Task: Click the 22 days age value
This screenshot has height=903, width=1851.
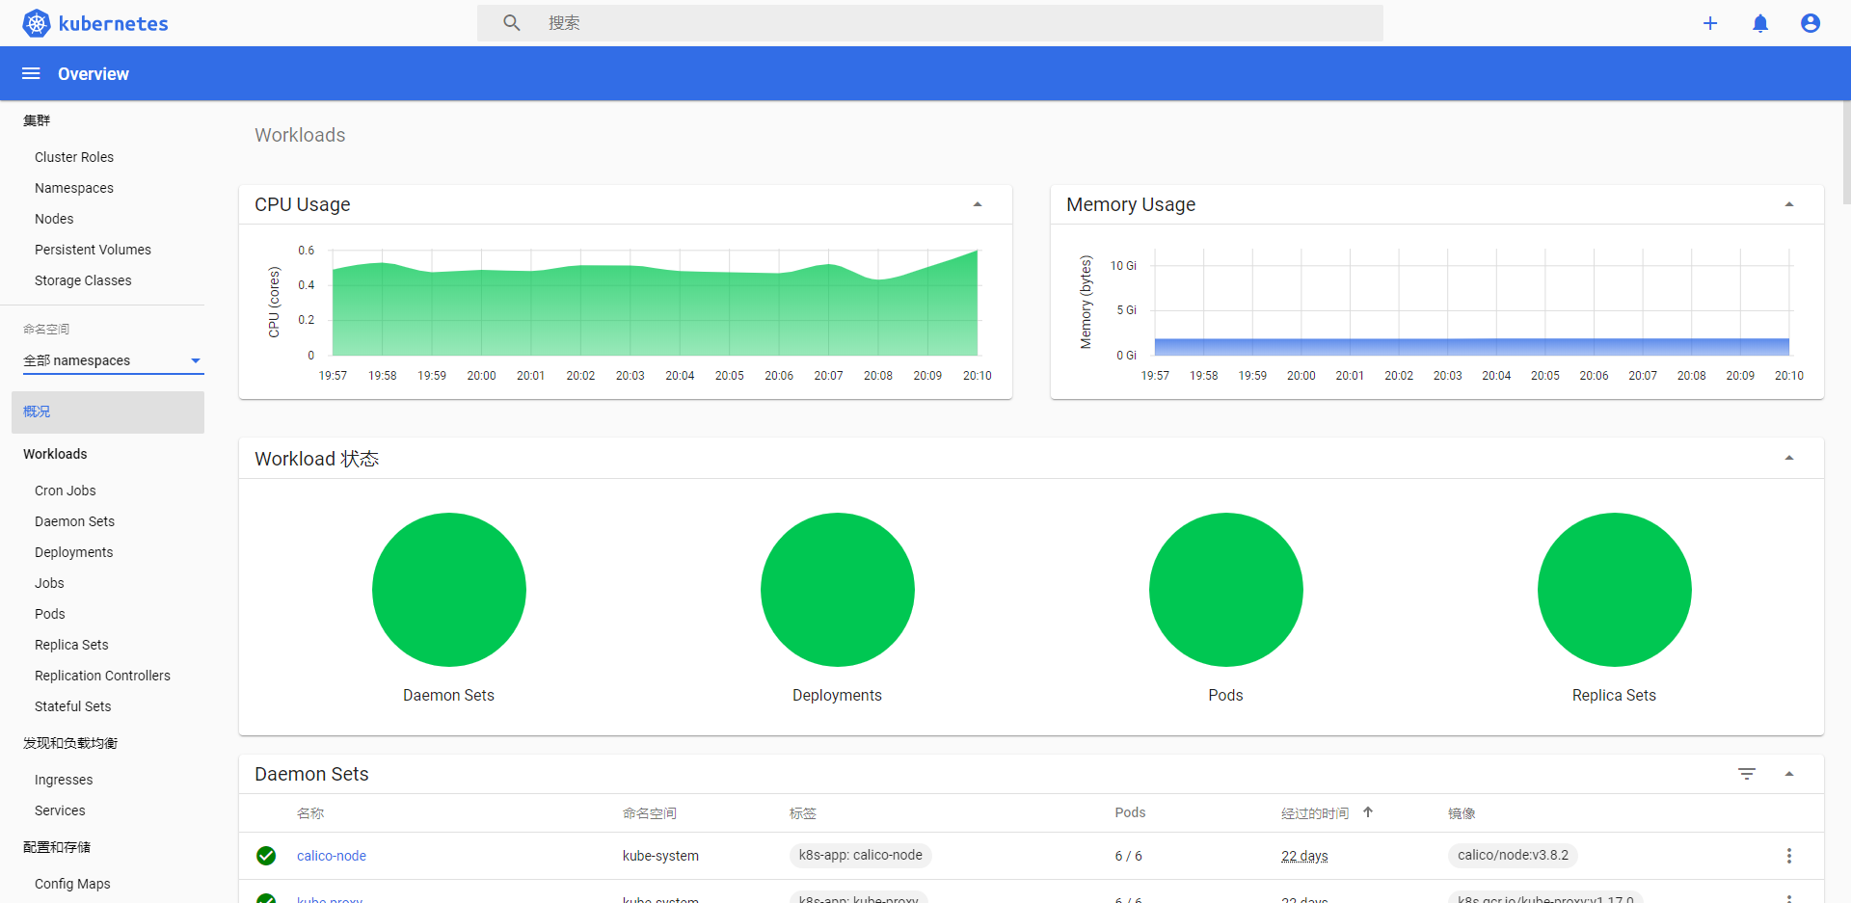Action: 1304,856
